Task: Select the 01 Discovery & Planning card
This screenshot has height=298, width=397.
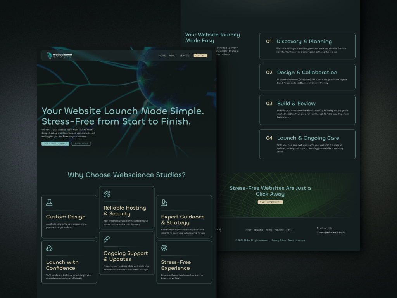Action: (307, 46)
